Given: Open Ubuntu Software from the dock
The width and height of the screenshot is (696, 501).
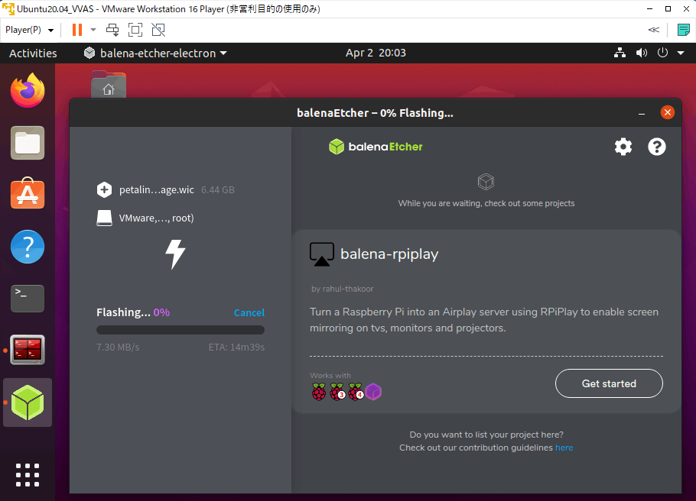Looking at the screenshot, I should tap(28, 194).
